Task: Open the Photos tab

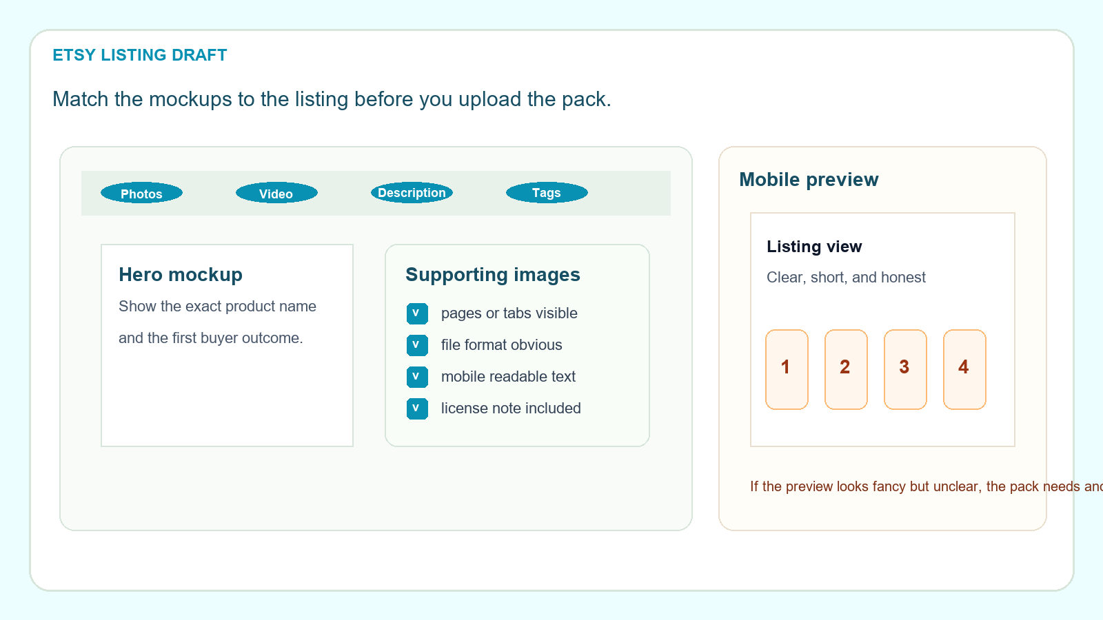Action: [141, 194]
